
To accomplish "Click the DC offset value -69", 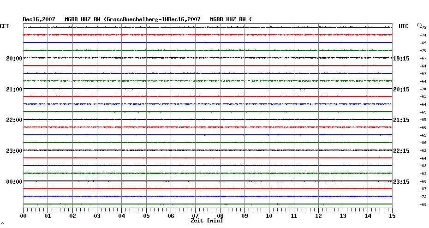I will [x=423, y=43].
